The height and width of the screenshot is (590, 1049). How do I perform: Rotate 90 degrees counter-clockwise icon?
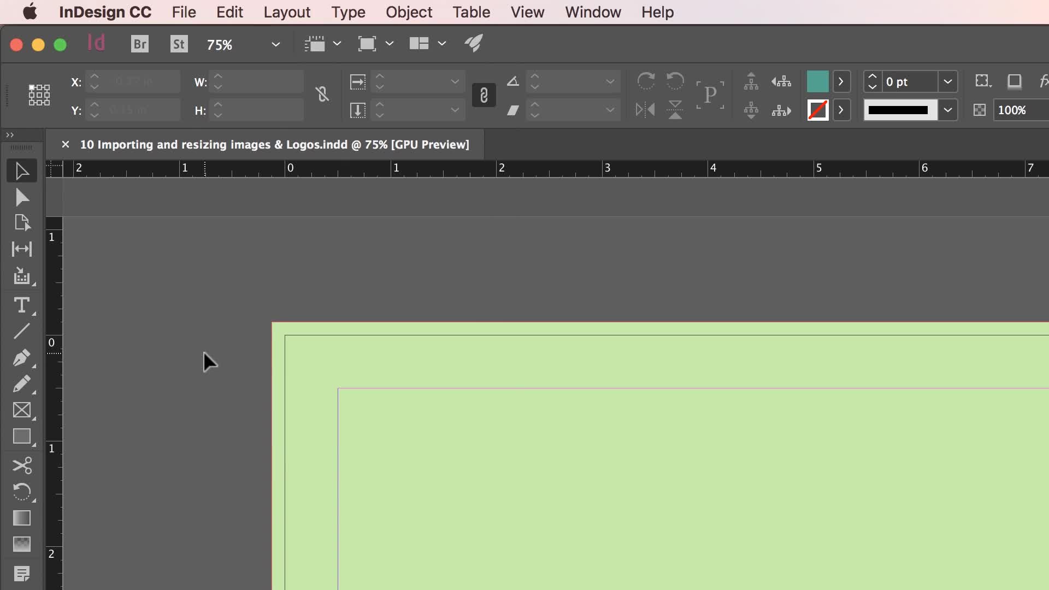(x=675, y=81)
